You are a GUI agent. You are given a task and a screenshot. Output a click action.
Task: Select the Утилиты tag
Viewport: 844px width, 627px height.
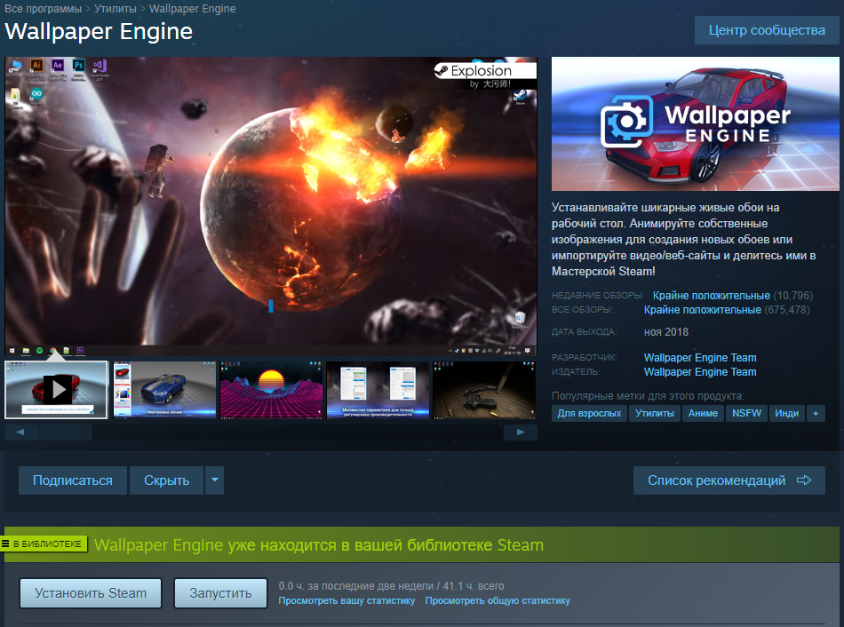pos(655,413)
